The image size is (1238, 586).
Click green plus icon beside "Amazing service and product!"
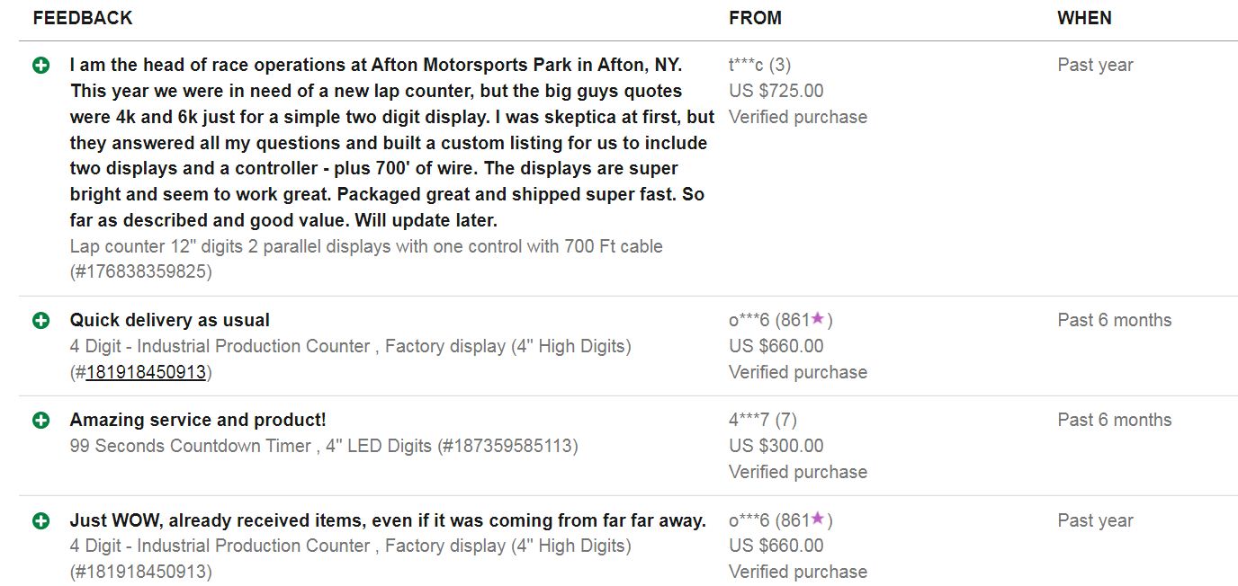[x=41, y=421]
